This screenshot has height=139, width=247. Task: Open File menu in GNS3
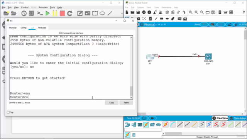tap(3, 7)
